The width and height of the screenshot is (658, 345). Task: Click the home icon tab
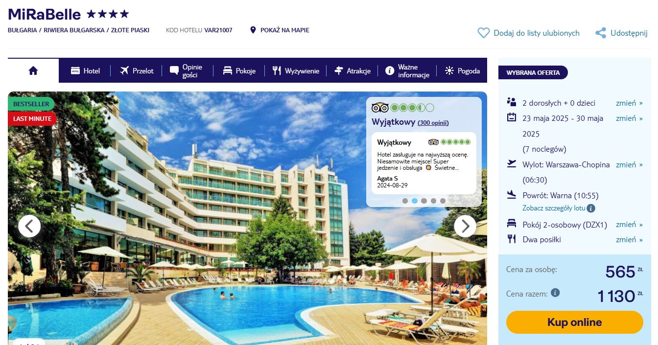(x=33, y=70)
